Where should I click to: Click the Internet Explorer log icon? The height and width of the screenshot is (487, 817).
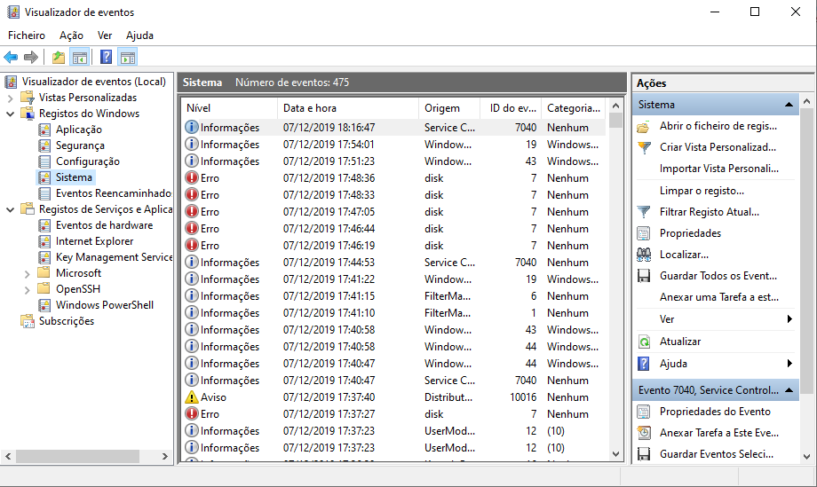tap(45, 241)
